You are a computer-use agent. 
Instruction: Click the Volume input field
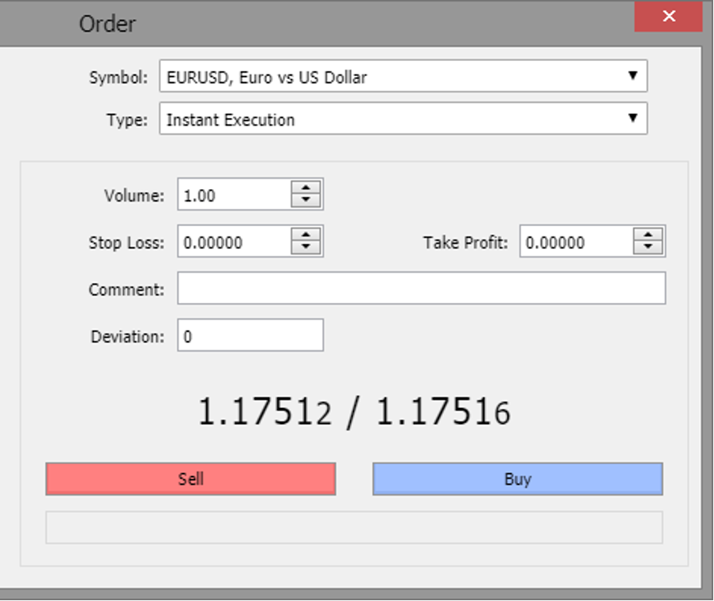pos(234,195)
